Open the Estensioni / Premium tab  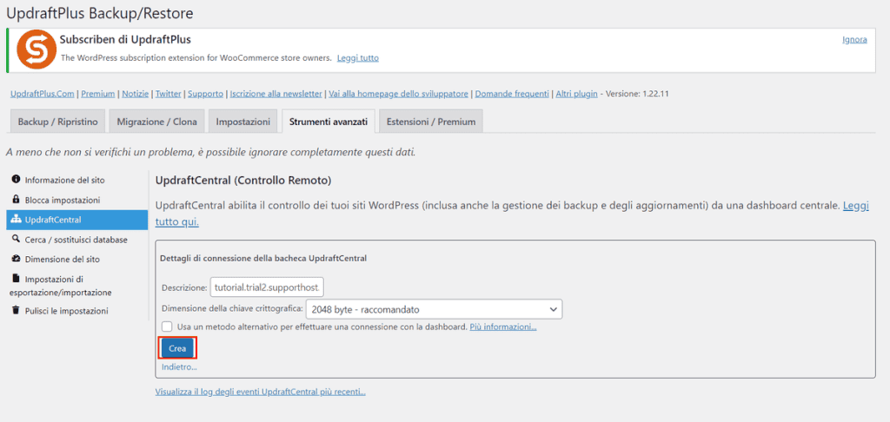[x=431, y=122]
